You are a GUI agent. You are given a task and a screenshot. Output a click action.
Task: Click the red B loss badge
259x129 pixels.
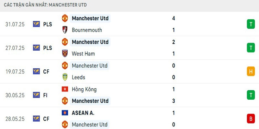pos(251,119)
